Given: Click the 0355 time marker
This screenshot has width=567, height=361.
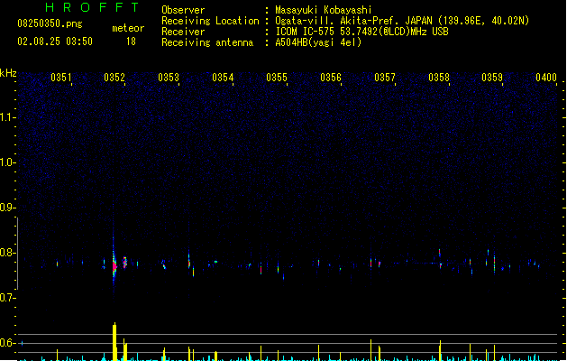Looking at the screenshot, I should tap(277, 78).
